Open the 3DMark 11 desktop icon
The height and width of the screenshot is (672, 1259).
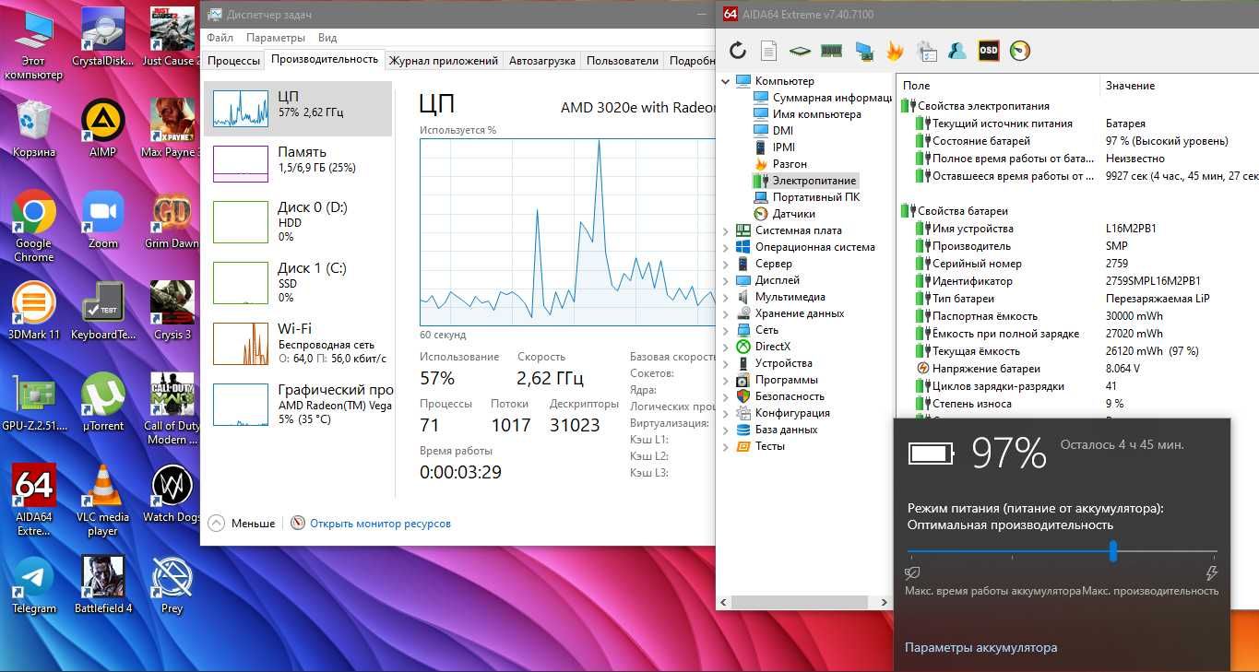(x=34, y=311)
